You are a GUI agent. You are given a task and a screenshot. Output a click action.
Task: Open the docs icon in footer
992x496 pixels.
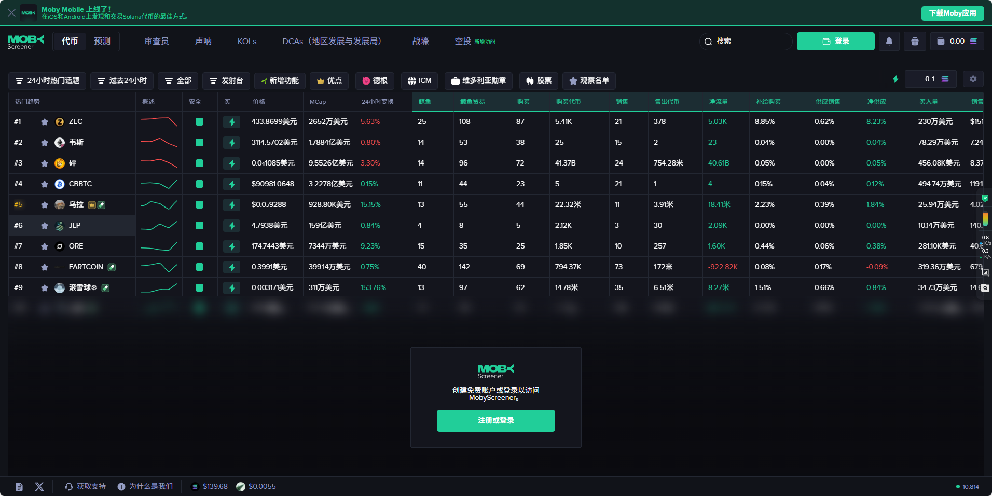point(19,487)
